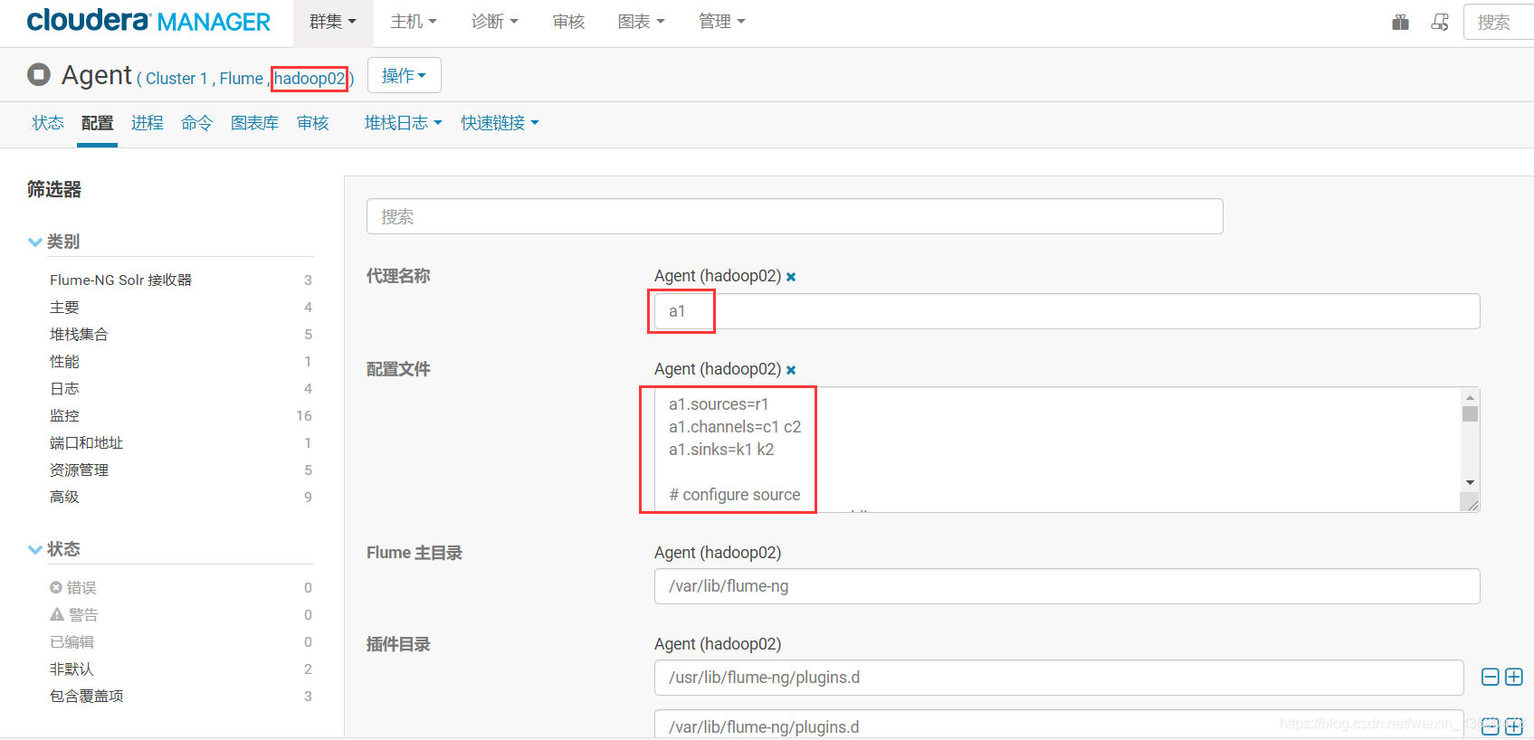Expand the 堆栈日志 dropdown

point(403,123)
